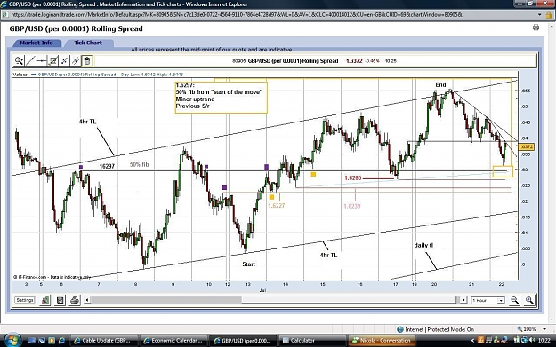Viewport: 556px width, 347px height.
Task: Click the chart scrollbar right arrow
Action: click(463, 300)
